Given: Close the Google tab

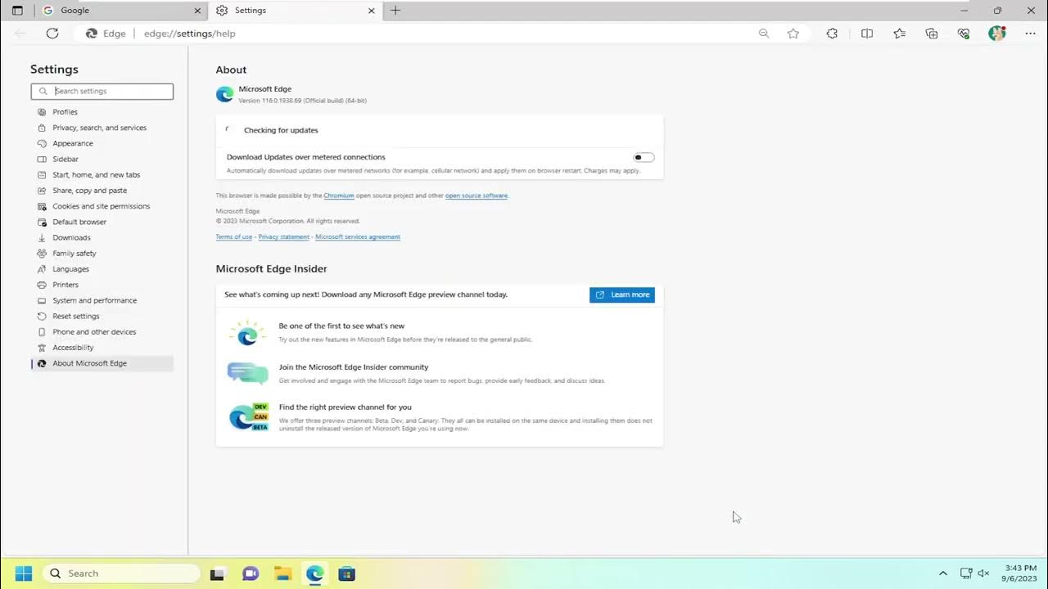Looking at the screenshot, I should click(197, 11).
